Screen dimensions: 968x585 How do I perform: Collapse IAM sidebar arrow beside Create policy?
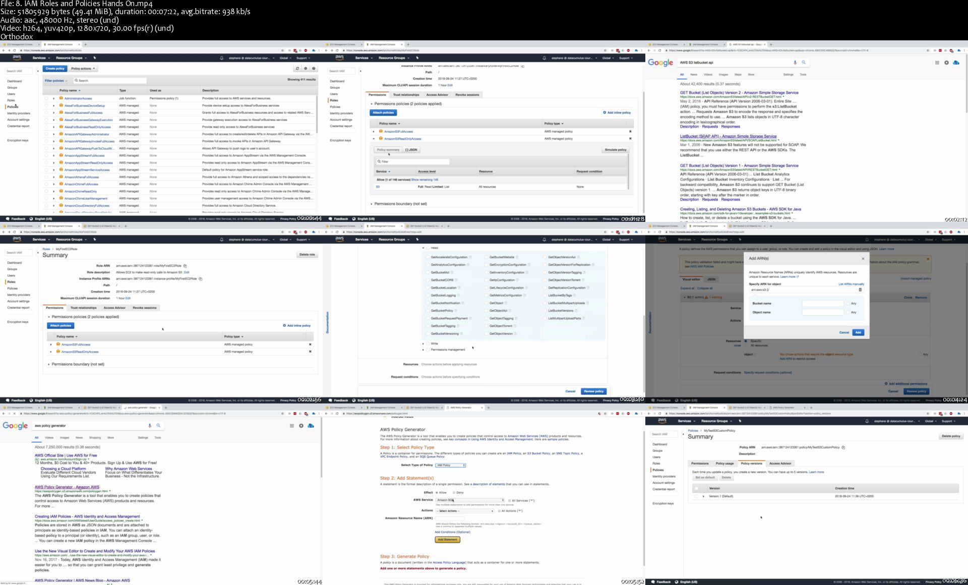click(38, 71)
